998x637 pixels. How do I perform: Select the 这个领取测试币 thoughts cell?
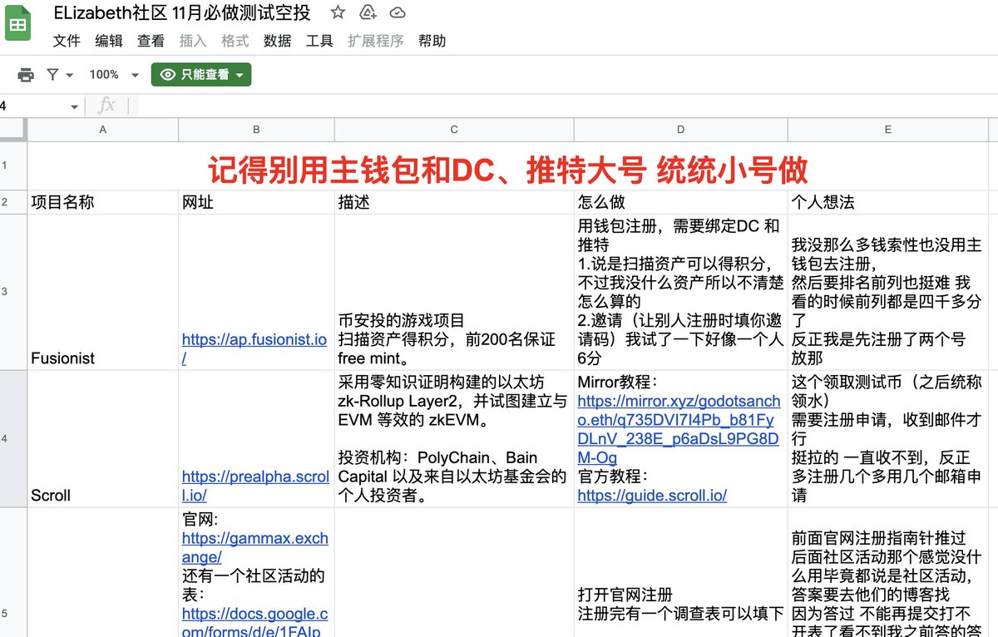(887, 438)
